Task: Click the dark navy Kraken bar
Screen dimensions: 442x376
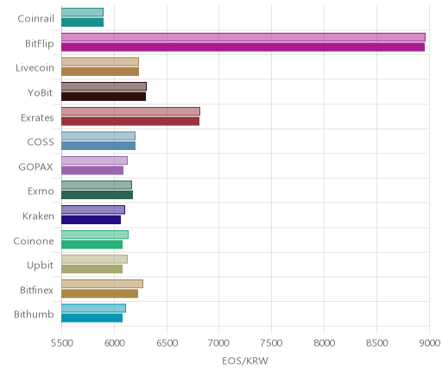Action: 91,220
